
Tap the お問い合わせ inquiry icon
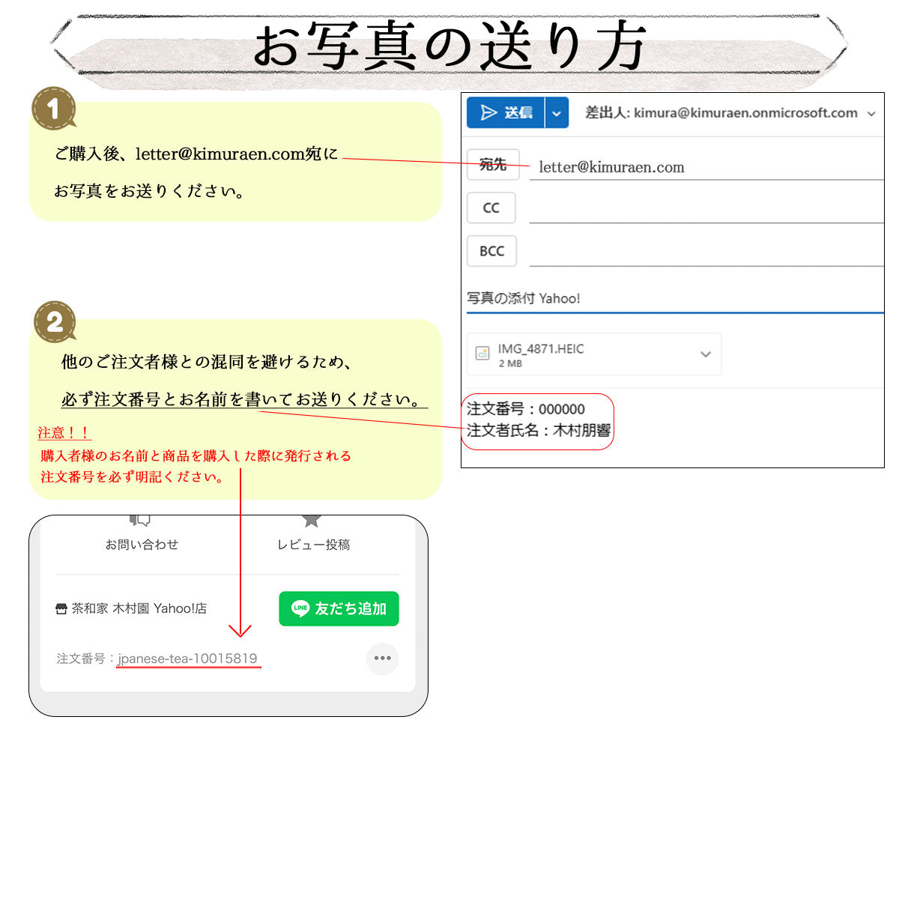coord(140,520)
